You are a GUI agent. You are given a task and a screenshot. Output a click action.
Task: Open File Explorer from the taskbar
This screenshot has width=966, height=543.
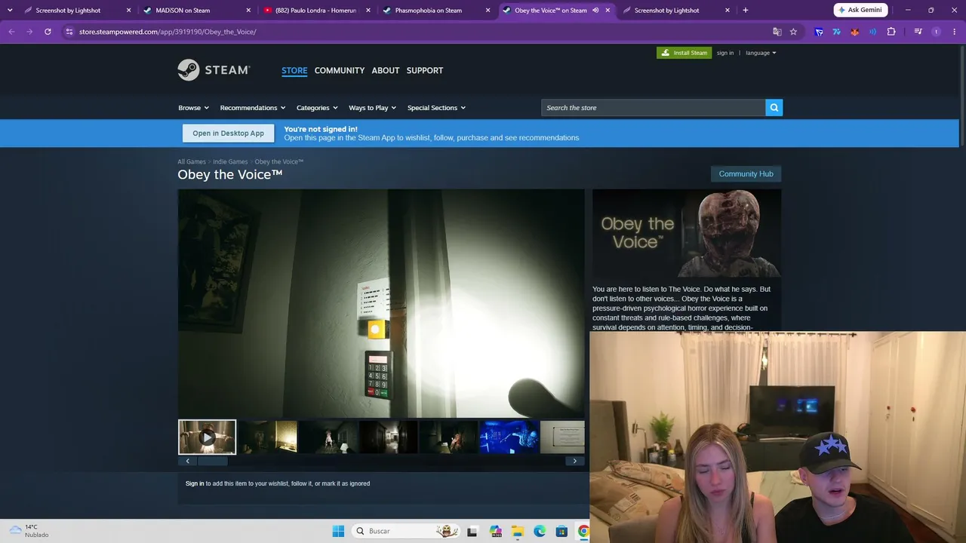(518, 531)
